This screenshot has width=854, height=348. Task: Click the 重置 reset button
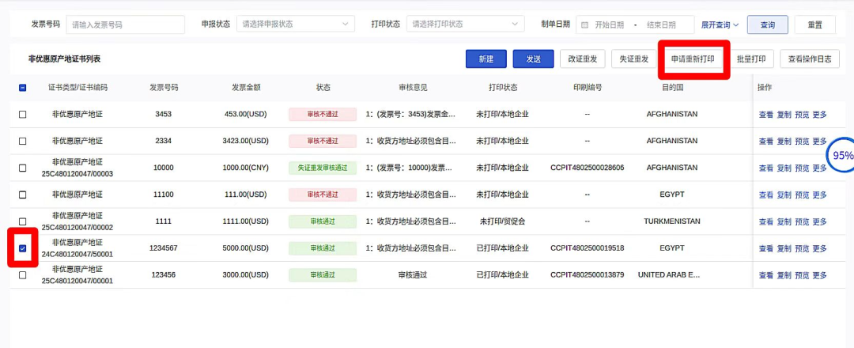click(x=814, y=25)
